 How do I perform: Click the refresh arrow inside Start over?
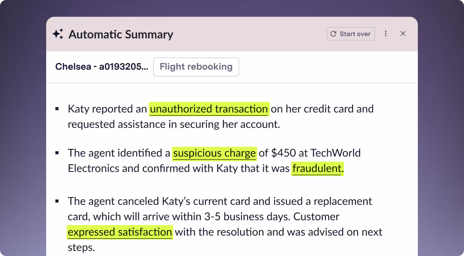click(x=333, y=33)
